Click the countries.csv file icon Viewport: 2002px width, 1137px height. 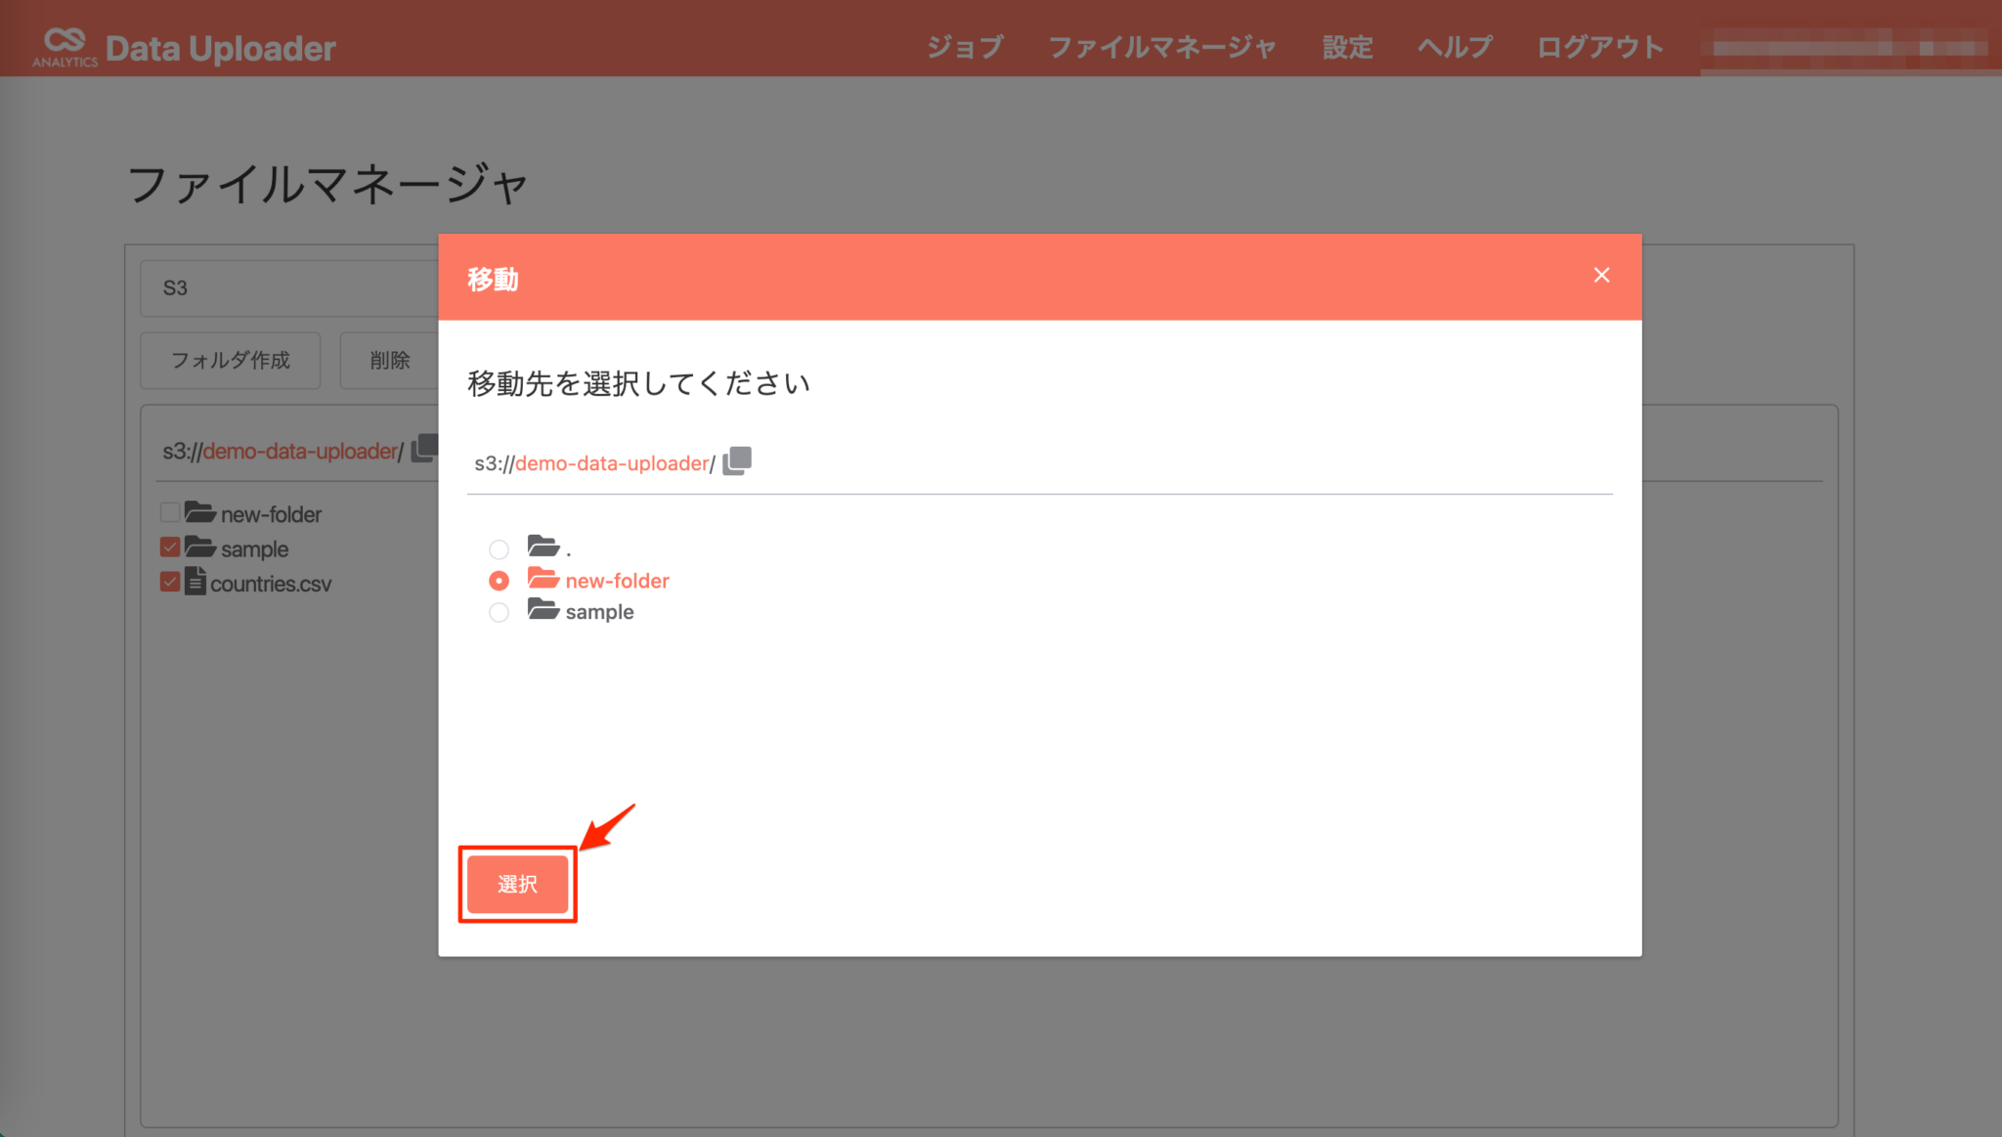[x=196, y=582]
